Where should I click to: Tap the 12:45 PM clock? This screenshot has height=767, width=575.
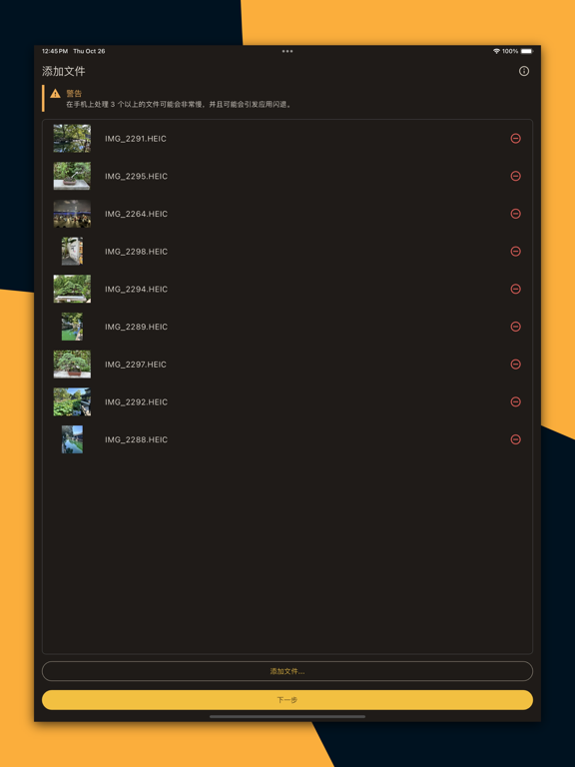(55, 51)
